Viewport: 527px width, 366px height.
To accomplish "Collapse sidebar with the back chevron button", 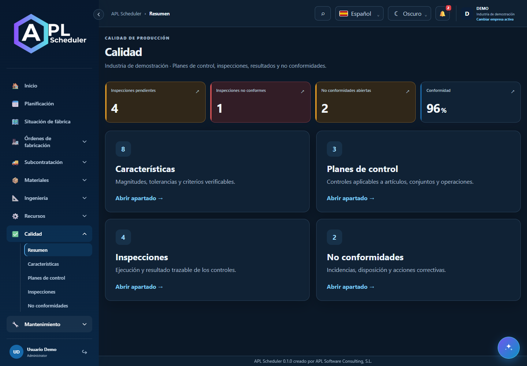I will point(98,14).
